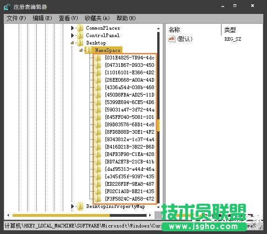Click folder icon of {4336a54d-038b-468
Image resolution: width=267 pixels, height=234 pixels.
pos(98,87)
